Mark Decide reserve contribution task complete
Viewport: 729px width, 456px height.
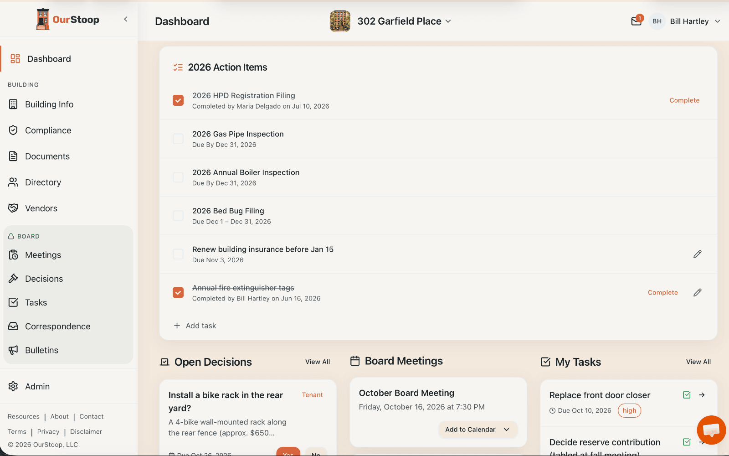[687, 442]
